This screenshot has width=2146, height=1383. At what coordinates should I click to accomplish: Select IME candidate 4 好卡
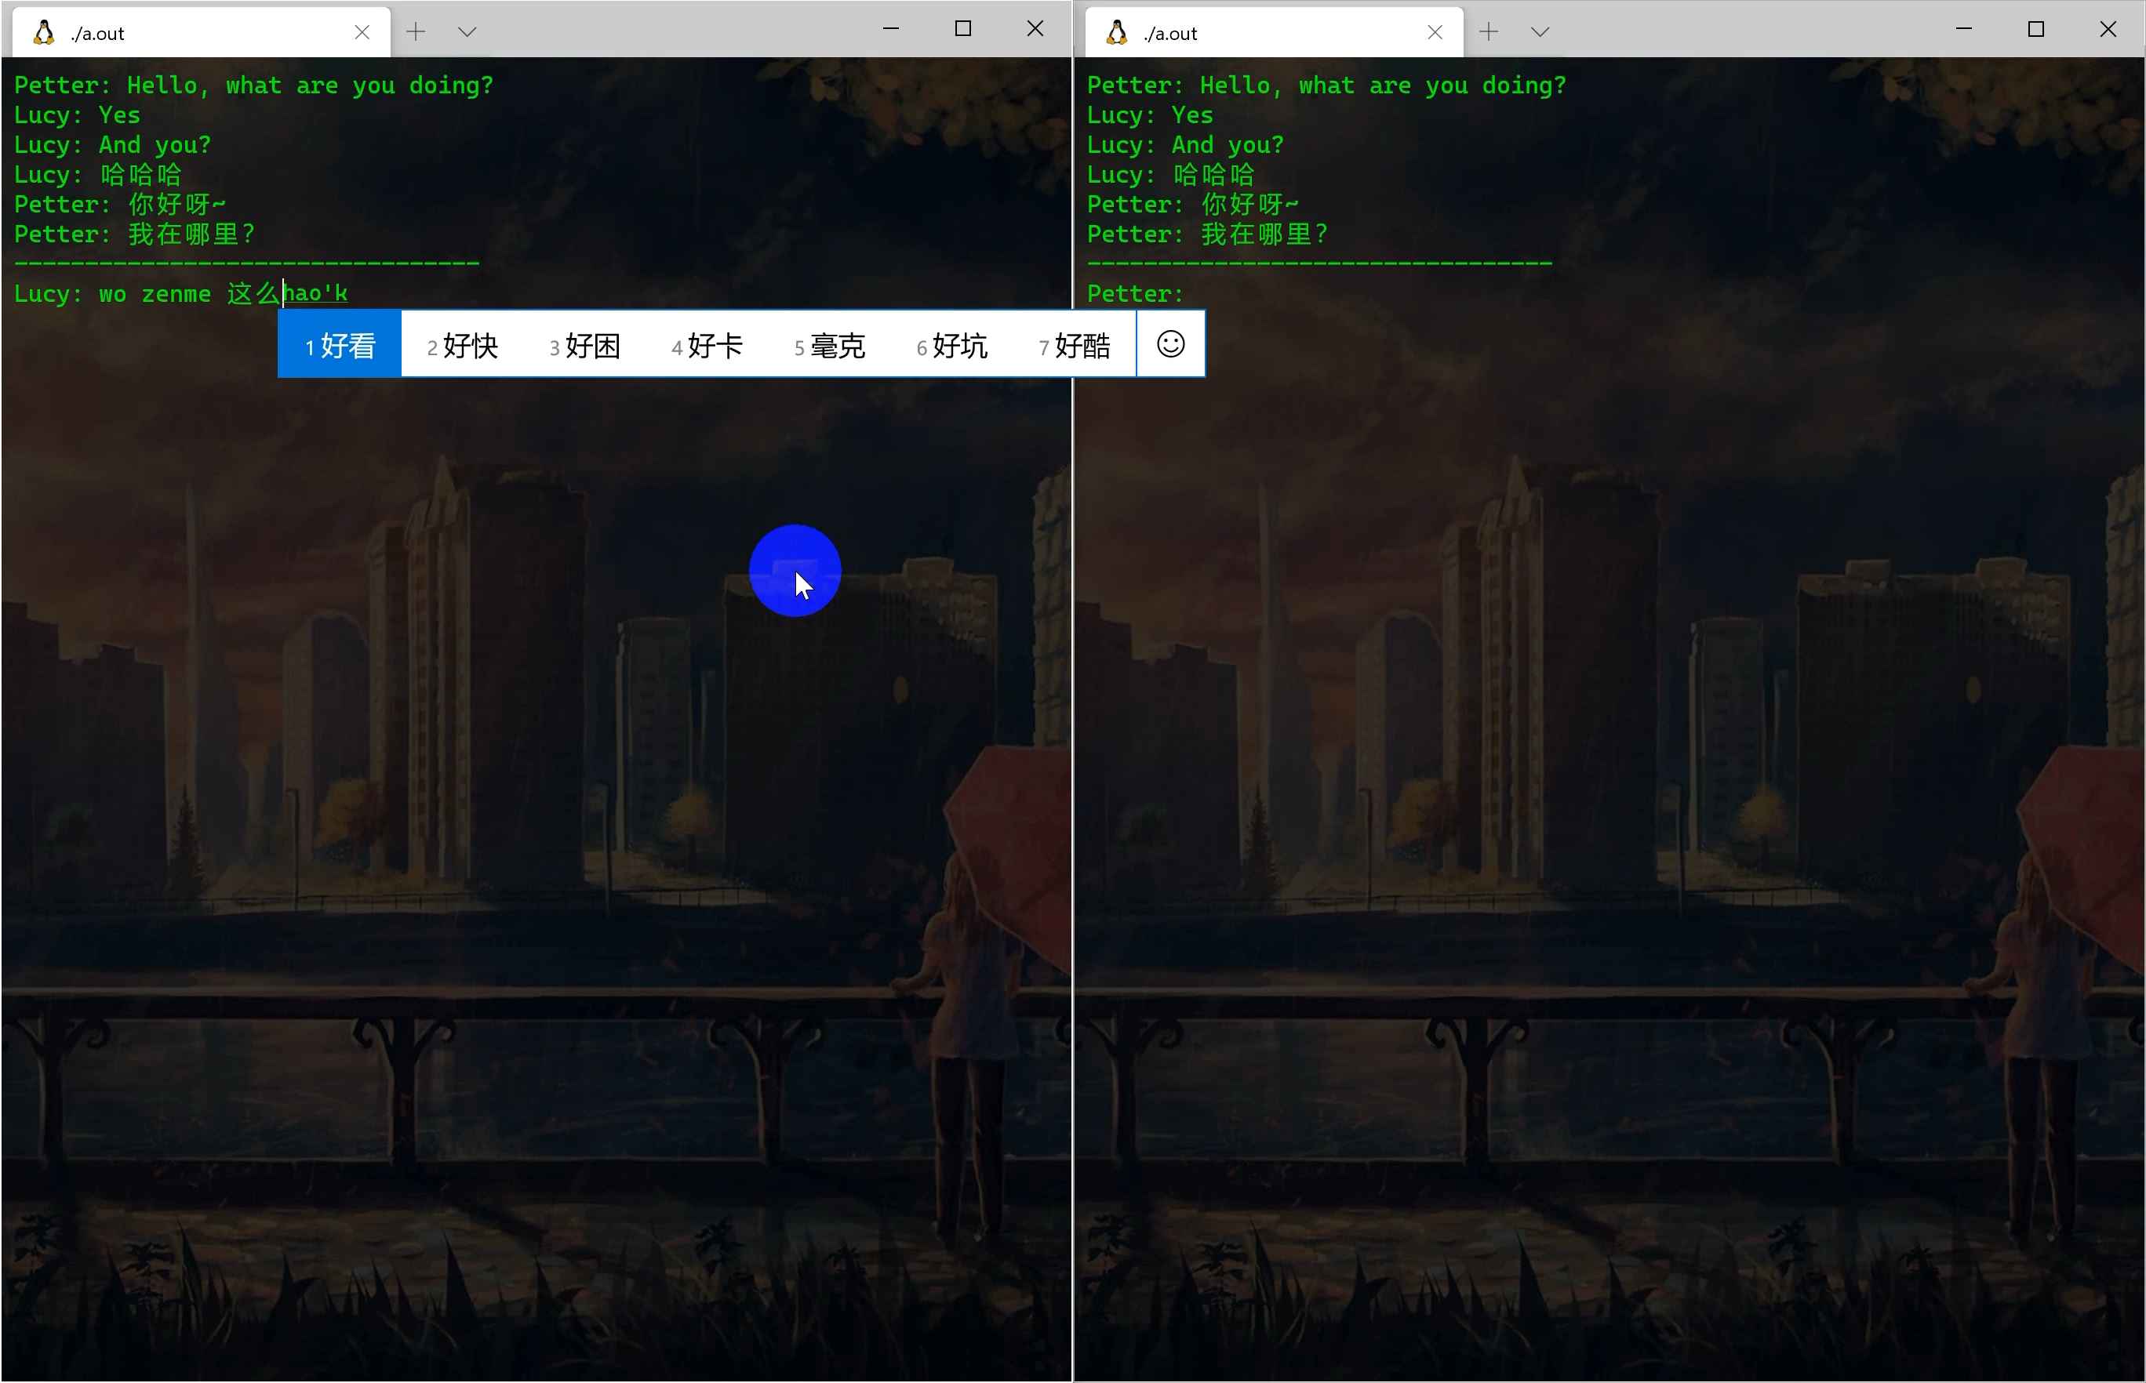[x=707, y=345]
